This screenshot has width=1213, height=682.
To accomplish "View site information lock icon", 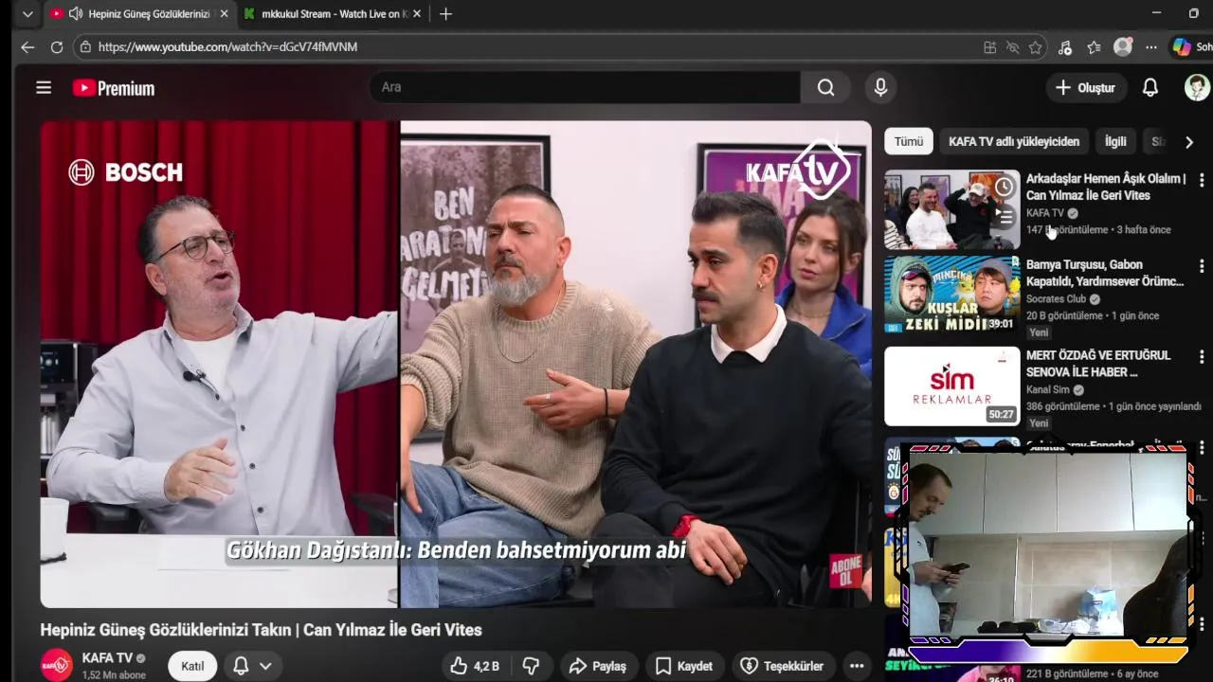I will (x=85, y=46).
